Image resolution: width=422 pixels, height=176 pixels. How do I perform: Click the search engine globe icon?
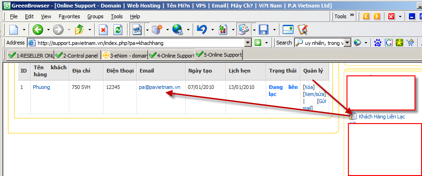pyautogui.click(x=357, y=43)
